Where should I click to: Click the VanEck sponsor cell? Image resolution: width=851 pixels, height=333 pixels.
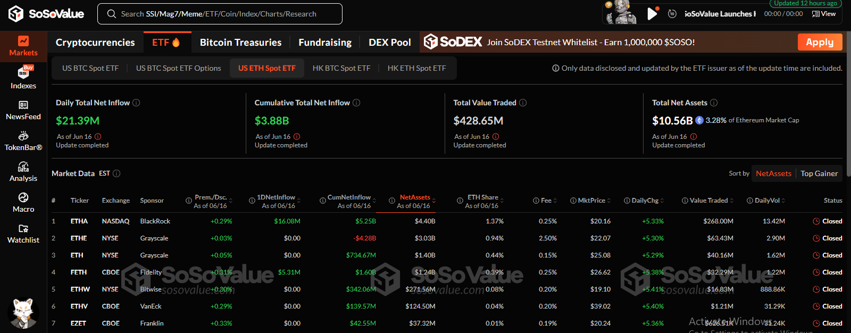(151, 306)
